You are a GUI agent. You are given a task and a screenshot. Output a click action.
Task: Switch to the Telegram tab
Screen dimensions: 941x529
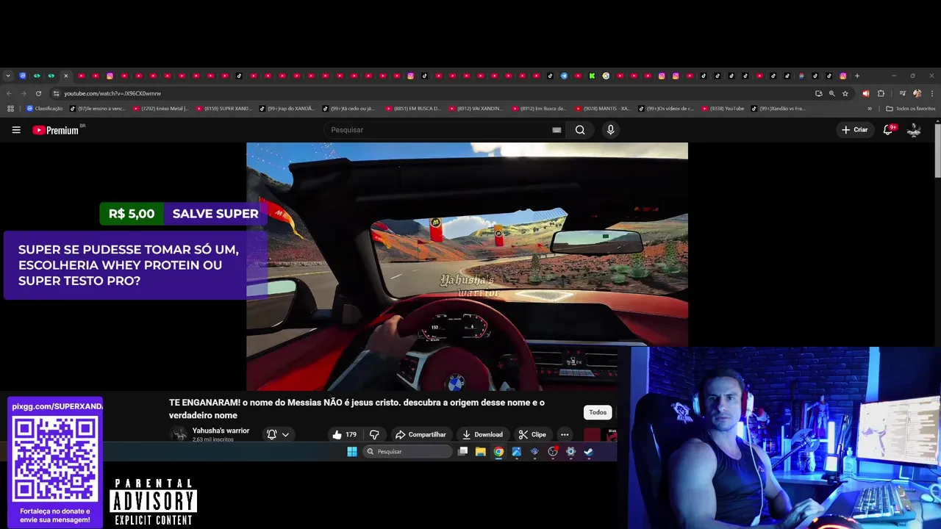click(564, 76)
